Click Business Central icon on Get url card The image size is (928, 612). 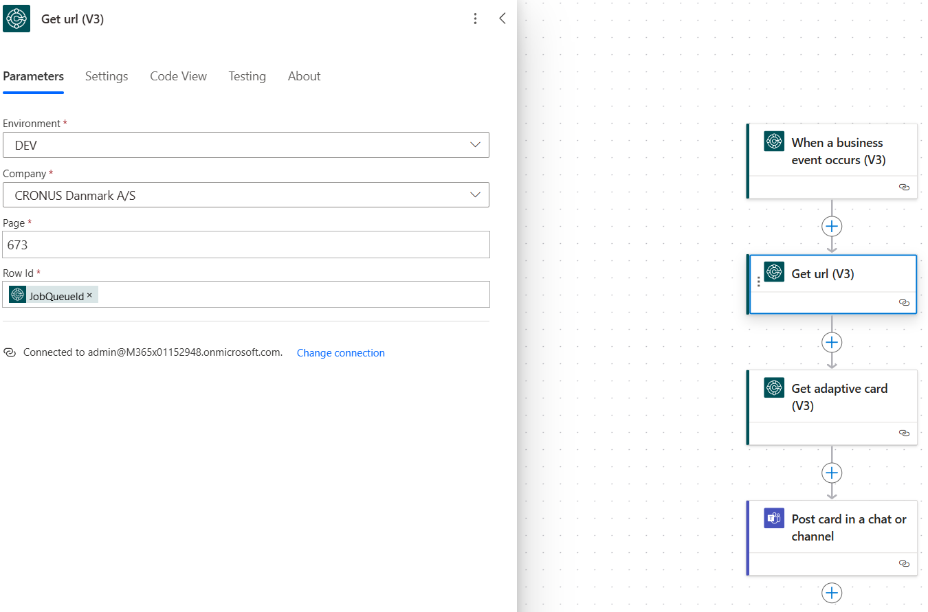coord(774,272)
